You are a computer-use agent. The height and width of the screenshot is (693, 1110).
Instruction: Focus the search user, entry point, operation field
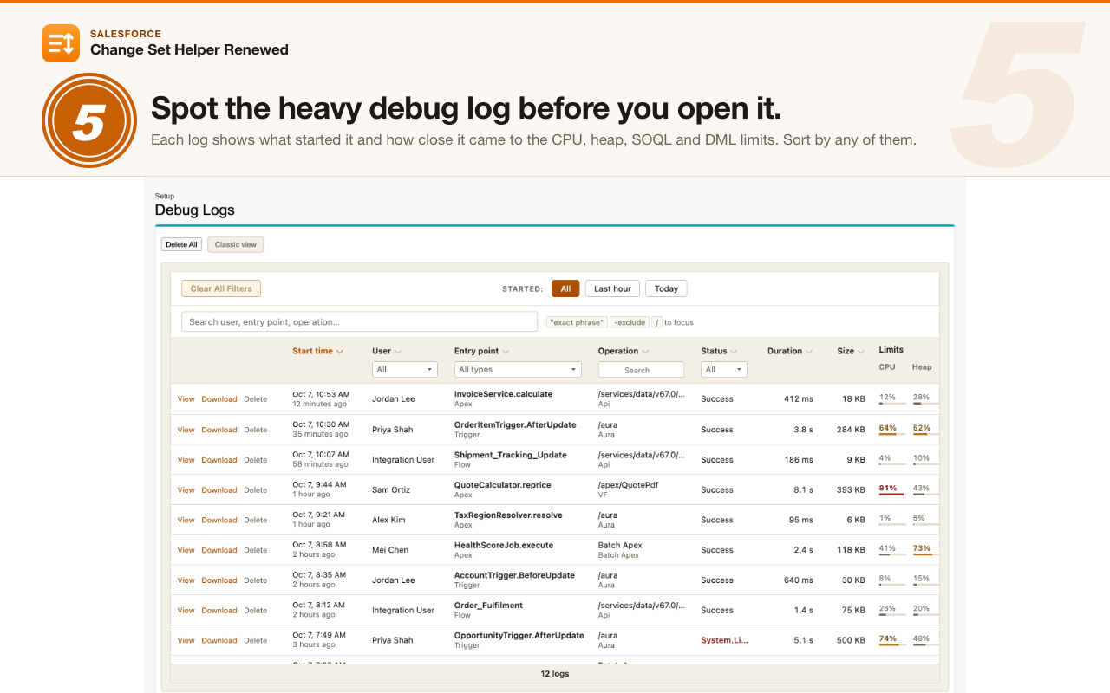[x=359, y=321]
